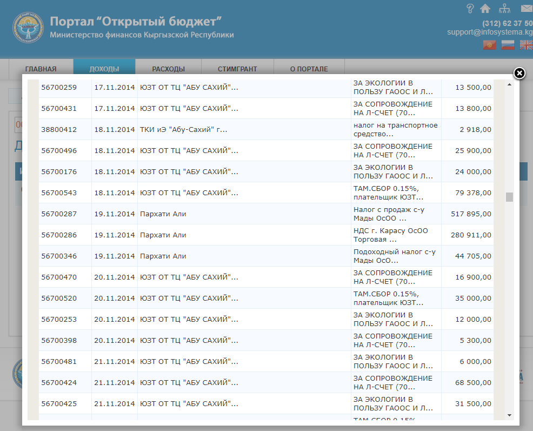Click the support@infosystema.kg email link
This screenshot has width=533, height=431.
[489, 32]
